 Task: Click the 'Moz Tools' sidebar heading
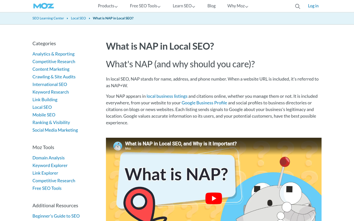(x=43, y=147)
